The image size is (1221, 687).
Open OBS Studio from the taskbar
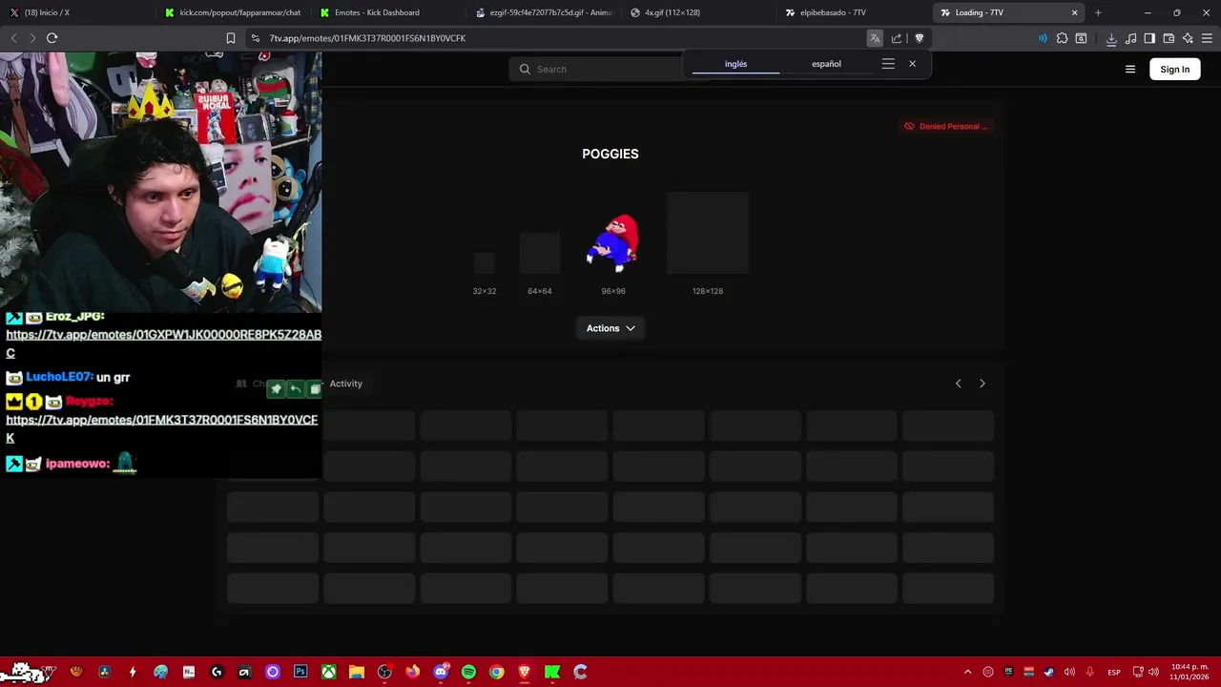(x=384, y=672)
